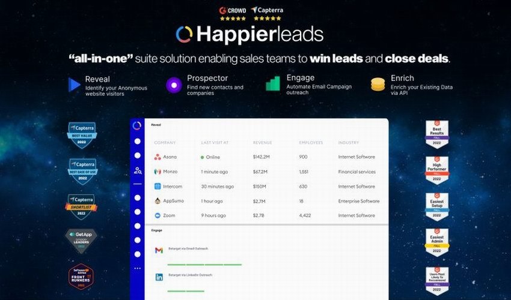Sort by the INDUSTRY column header
This screenshot has height=300, width=511.
(348, 143)
